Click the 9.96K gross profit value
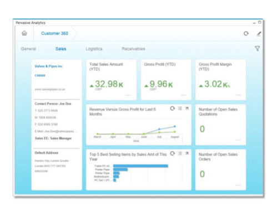The width and height of the screenshot is (277, 211). pos(161,84)
